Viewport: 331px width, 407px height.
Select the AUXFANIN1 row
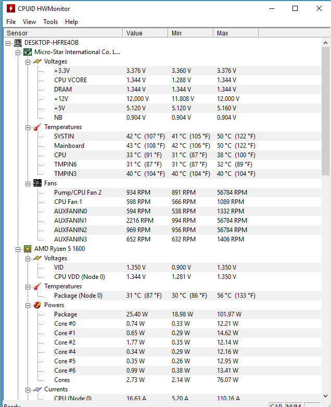[x=187, y=220]
